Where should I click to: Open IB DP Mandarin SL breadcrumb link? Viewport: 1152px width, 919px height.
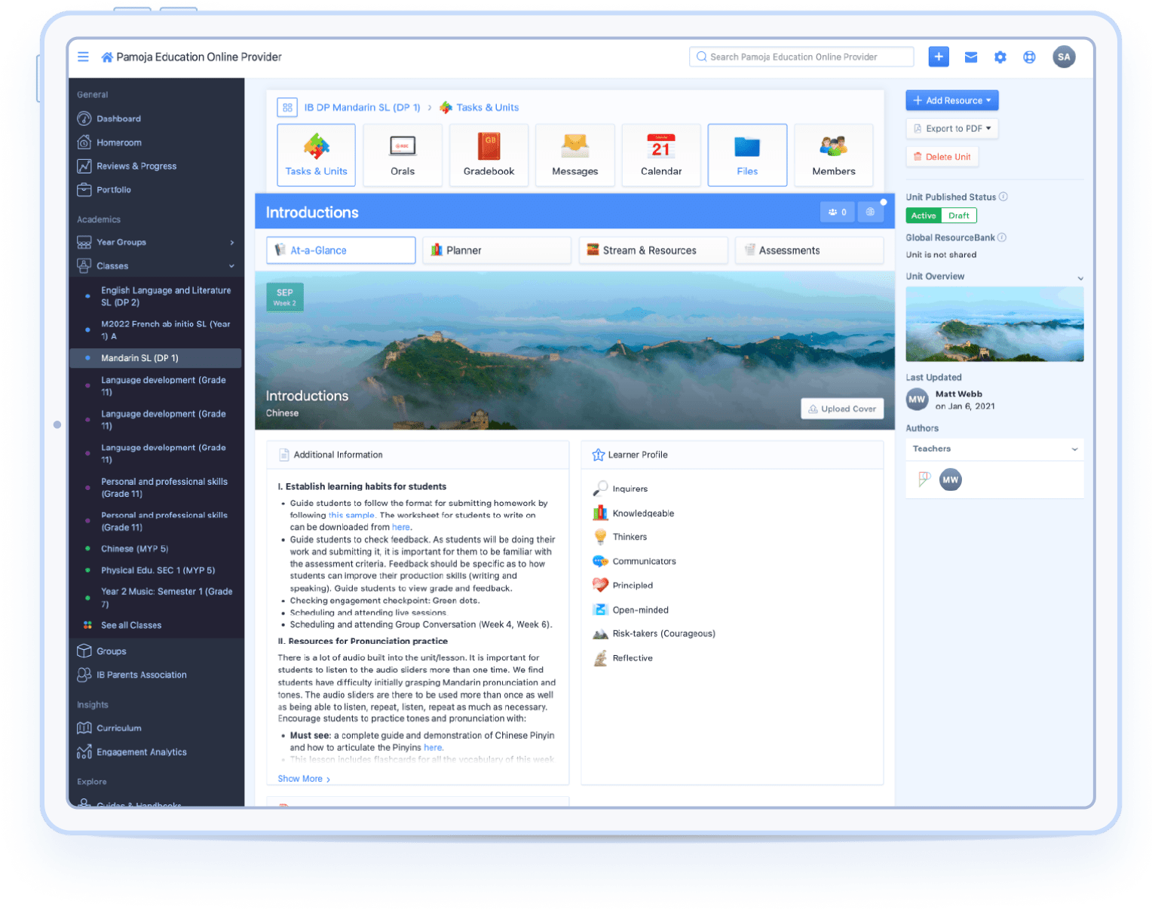click(x=362, y=108)
